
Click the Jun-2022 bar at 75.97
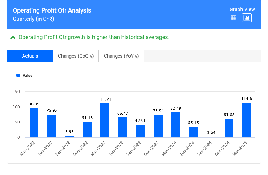pos(52,126)
